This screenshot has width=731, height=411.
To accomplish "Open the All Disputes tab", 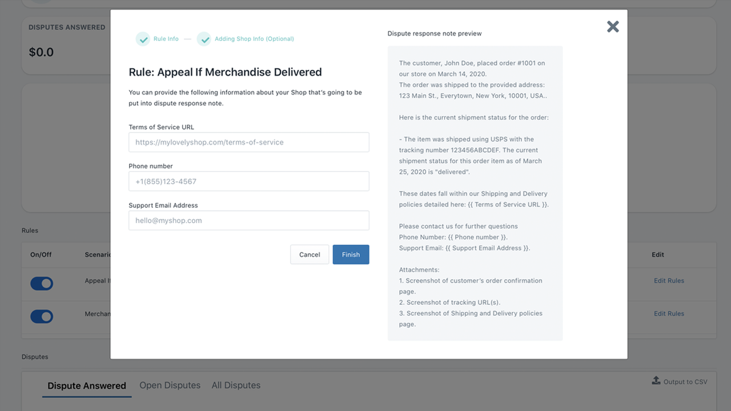I will point(236,385).
